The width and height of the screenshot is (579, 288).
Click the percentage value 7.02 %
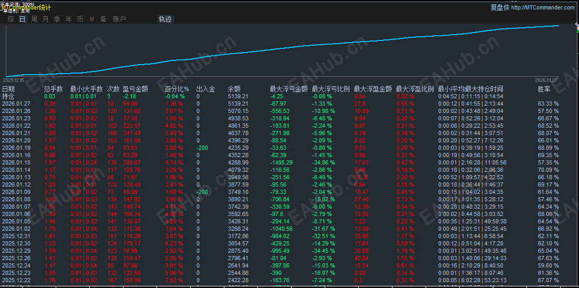click(x=173, y=280)
